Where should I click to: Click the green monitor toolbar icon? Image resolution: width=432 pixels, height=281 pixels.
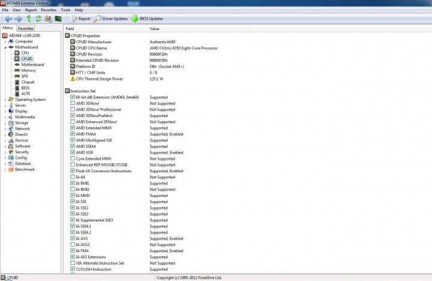(58, 19)
